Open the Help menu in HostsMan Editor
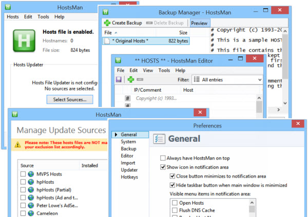The width and height of the screenshot is (308, 217). pyautogui.click(x=180, y=70)
